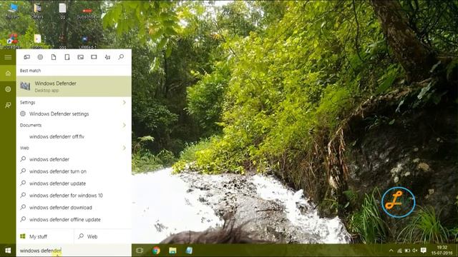
Task: Filter search results by Web magnifier
Action: click(x=121, y=57)
